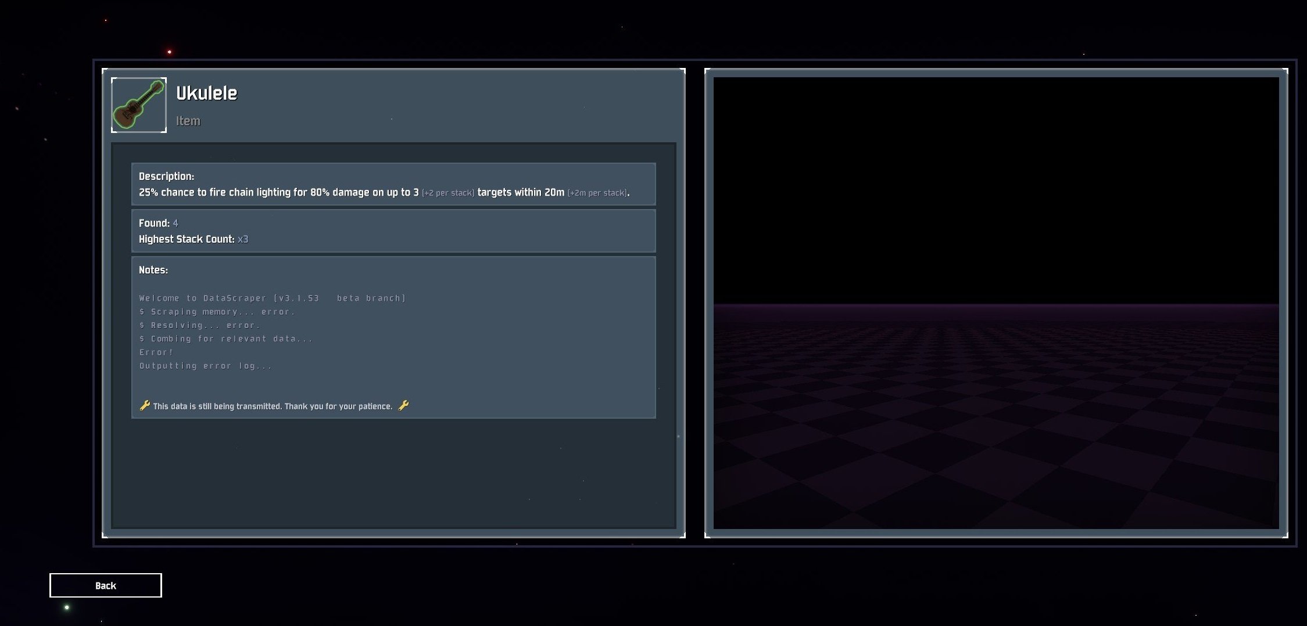Click the 'Found: 4' statistic

tap(158, 223)
